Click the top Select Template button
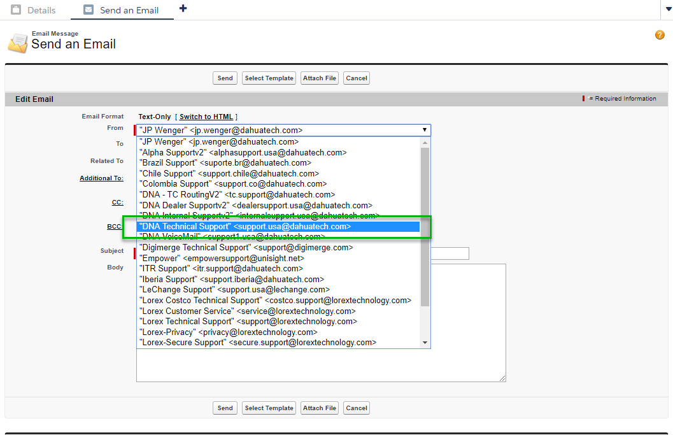This screenshot has height=435, width=673. (269, 78)
